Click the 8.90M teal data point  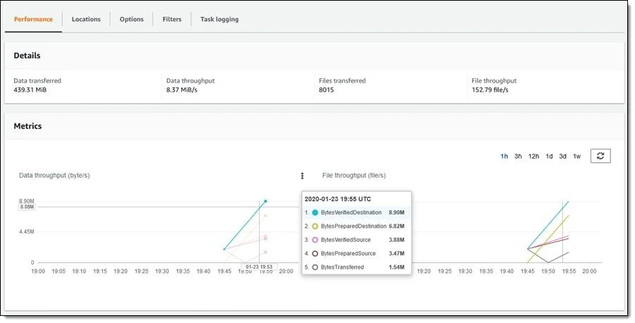(266, 201)
